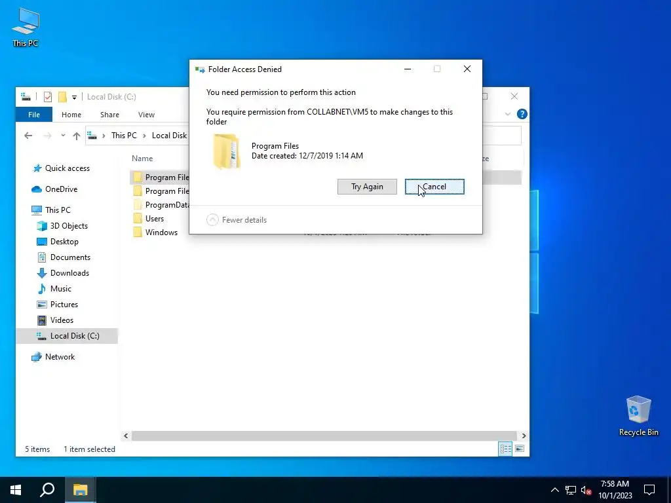Image resolution: width=671 pixels, height=503 pixels.
Task: Expand the ribbon with chevron arrow
Action: pos(508,114)
